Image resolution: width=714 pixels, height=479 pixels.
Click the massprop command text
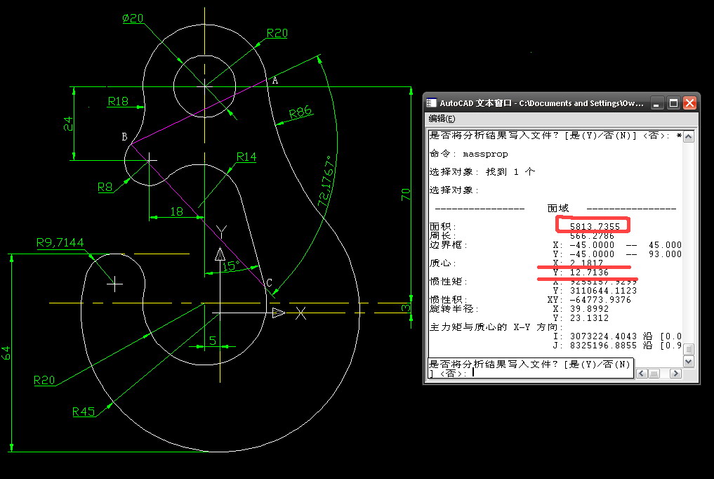[485, 154]
